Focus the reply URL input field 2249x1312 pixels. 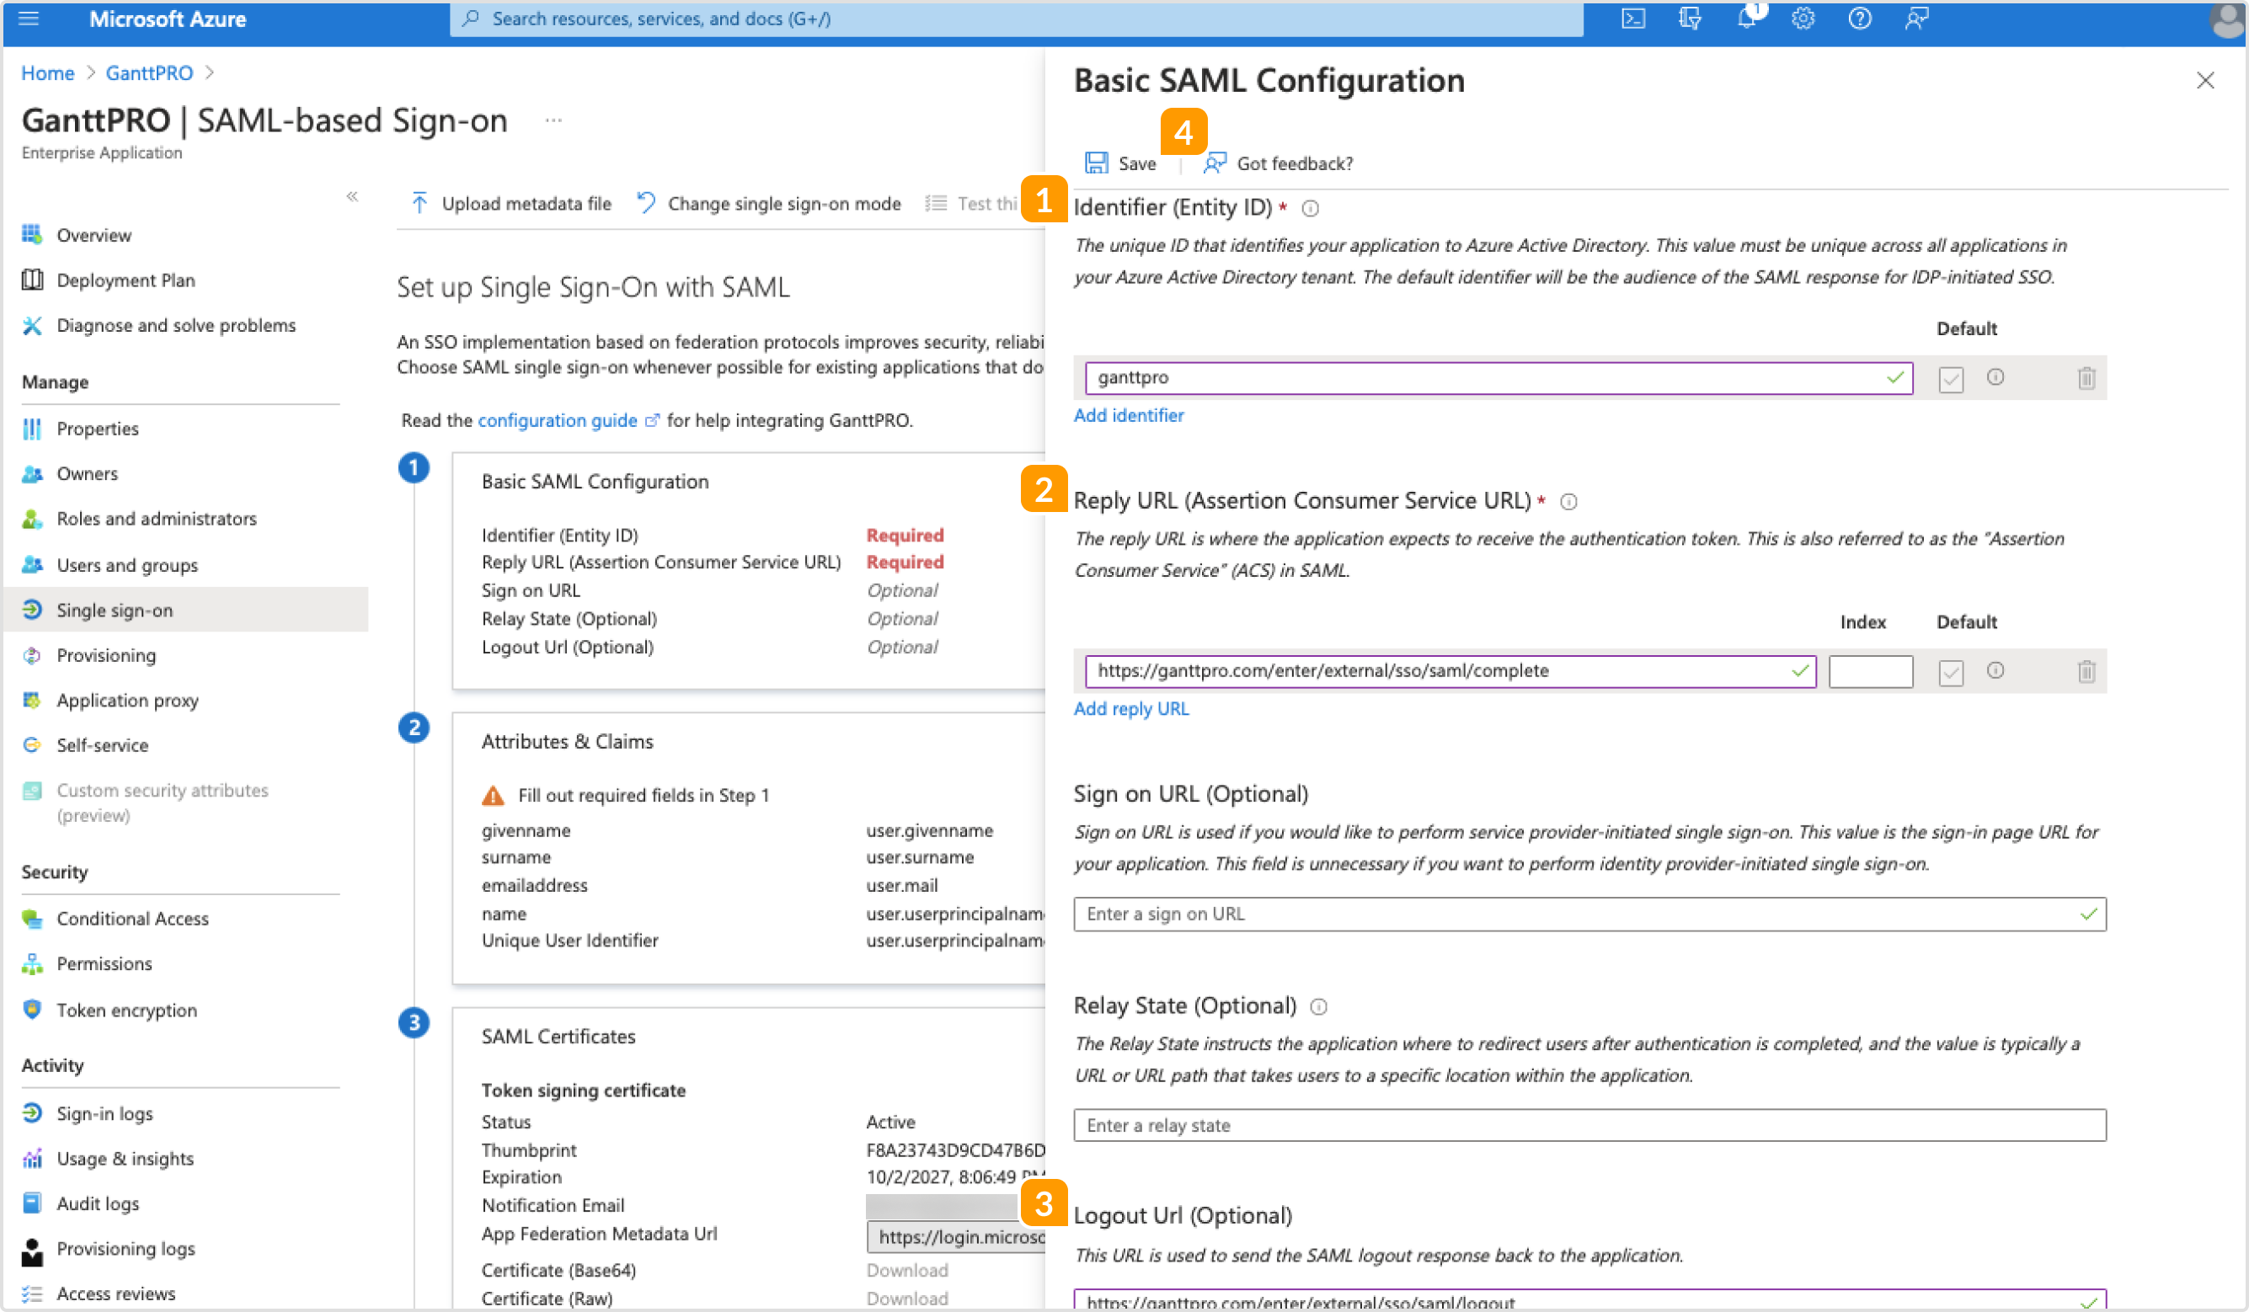pos(1450,672)
